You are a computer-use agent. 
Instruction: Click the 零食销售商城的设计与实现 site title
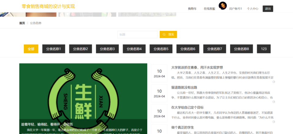coord(48,6)
